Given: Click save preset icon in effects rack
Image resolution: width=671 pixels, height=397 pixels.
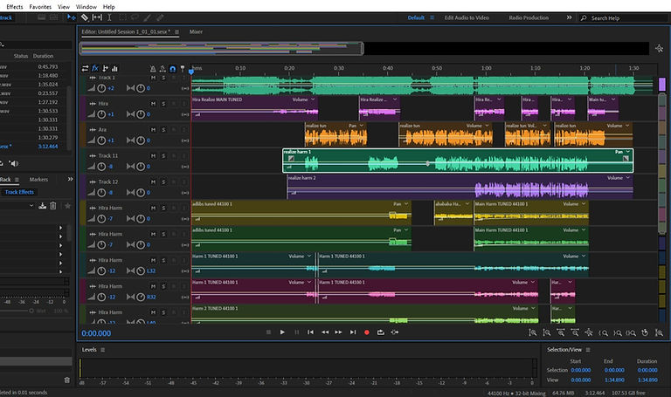Looking at the screenshot, I should click(x=42, y=206).
